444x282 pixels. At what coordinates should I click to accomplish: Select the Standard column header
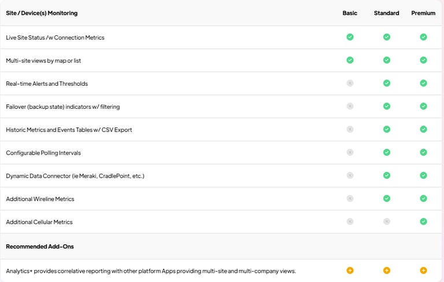(387, 13)
